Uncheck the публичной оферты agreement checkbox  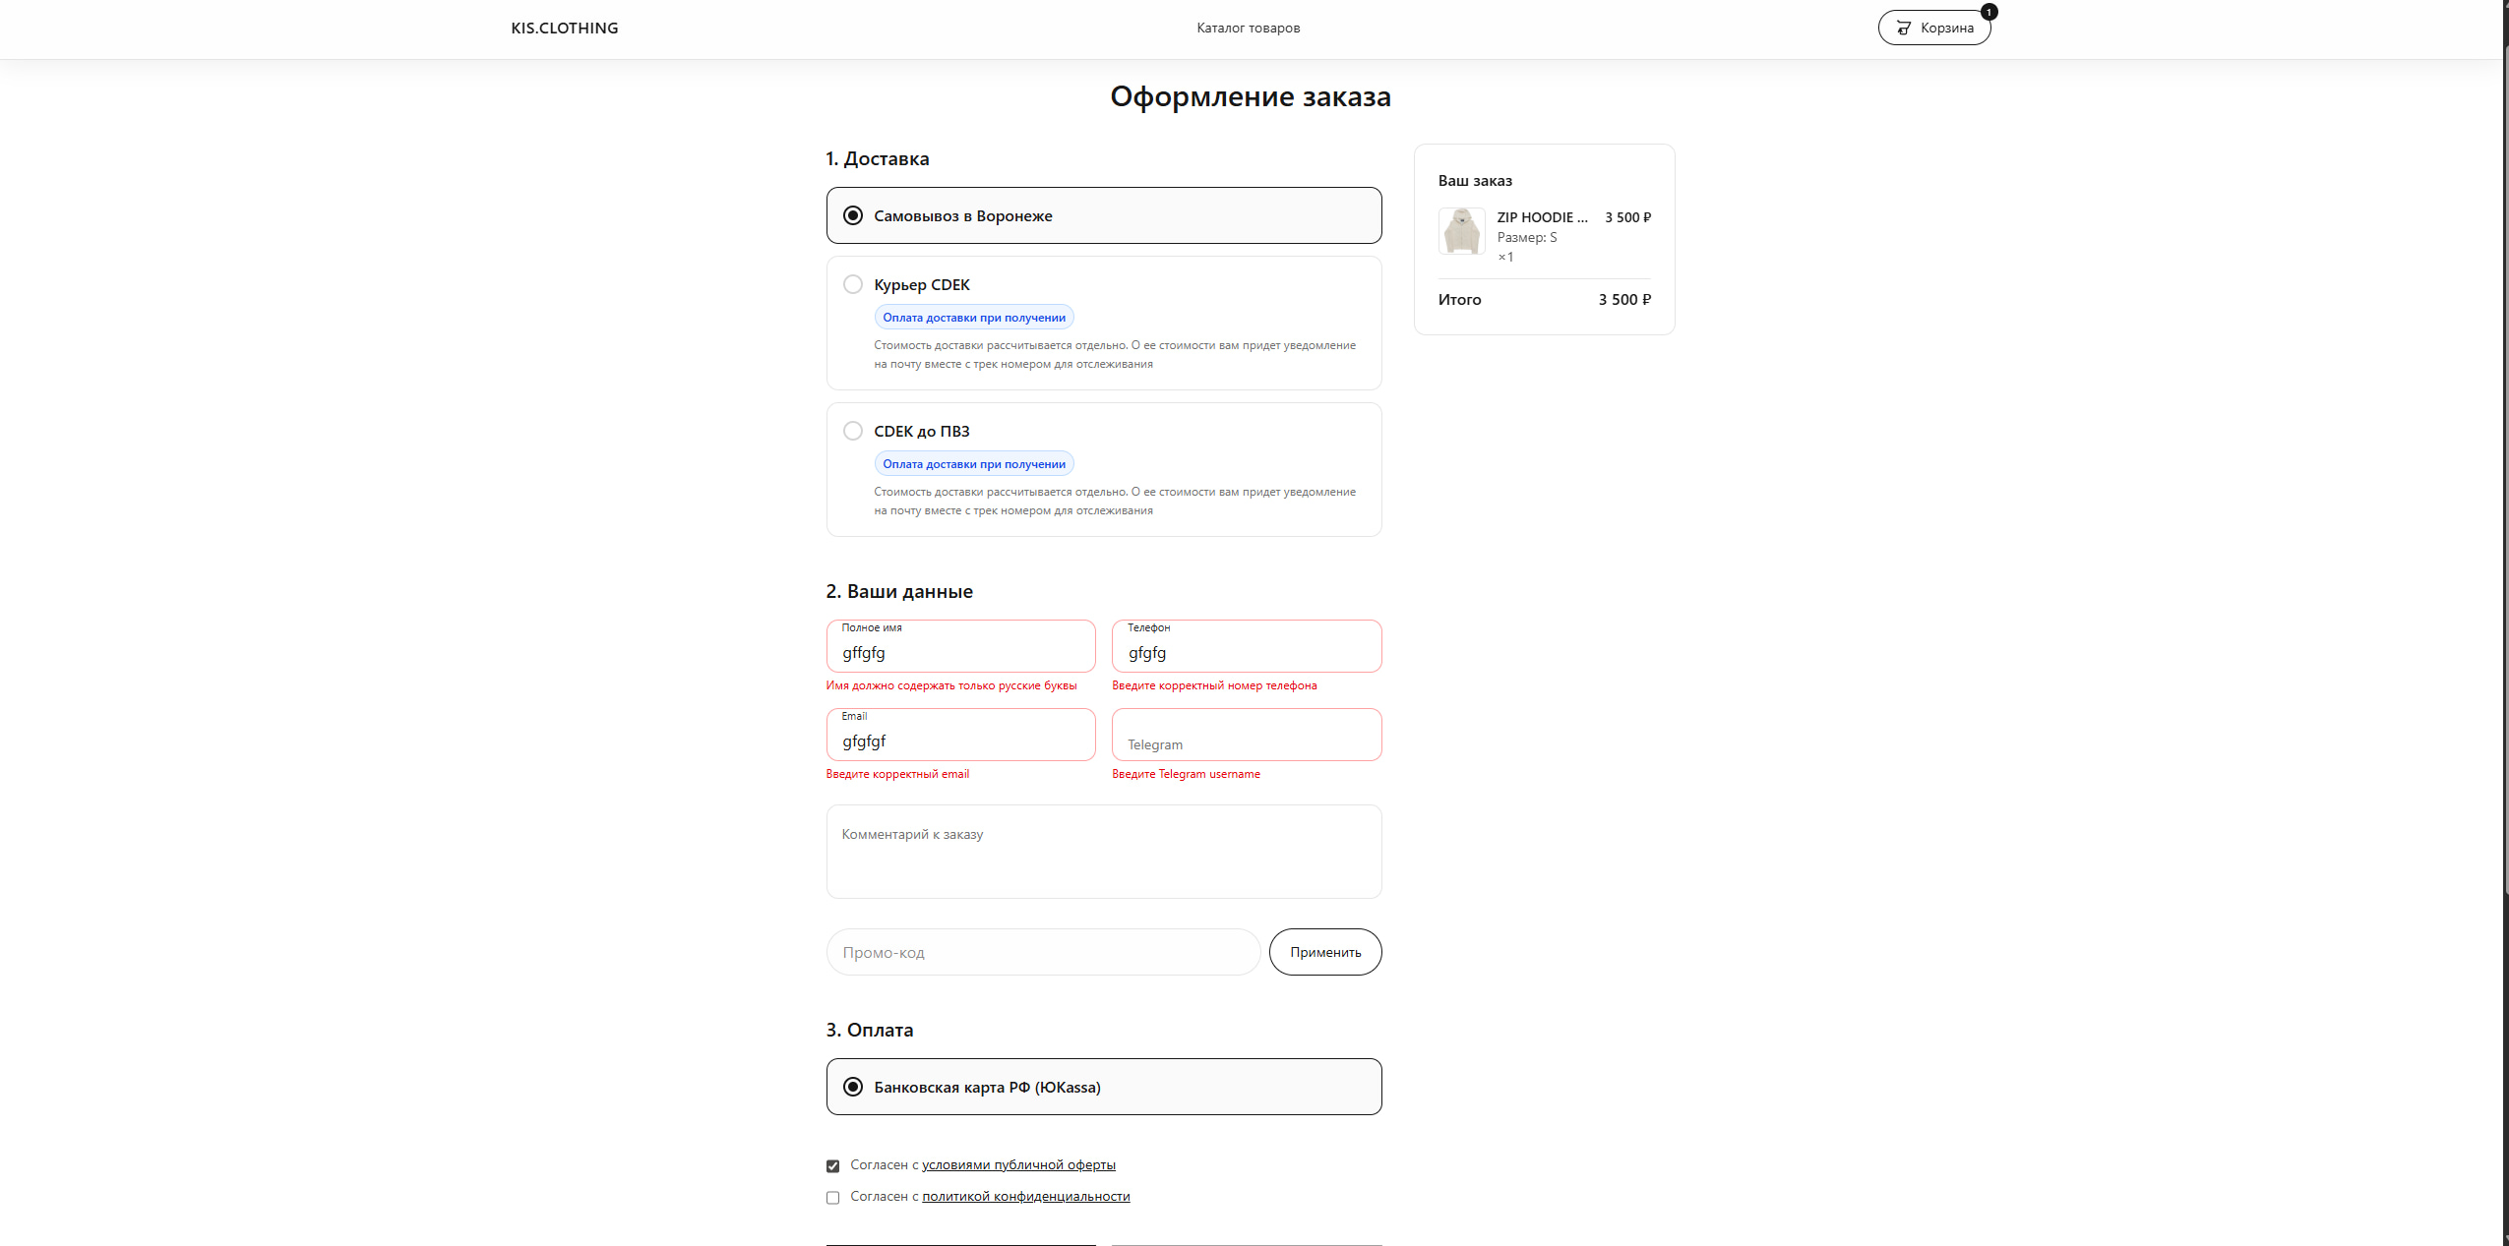point(832,1165)
